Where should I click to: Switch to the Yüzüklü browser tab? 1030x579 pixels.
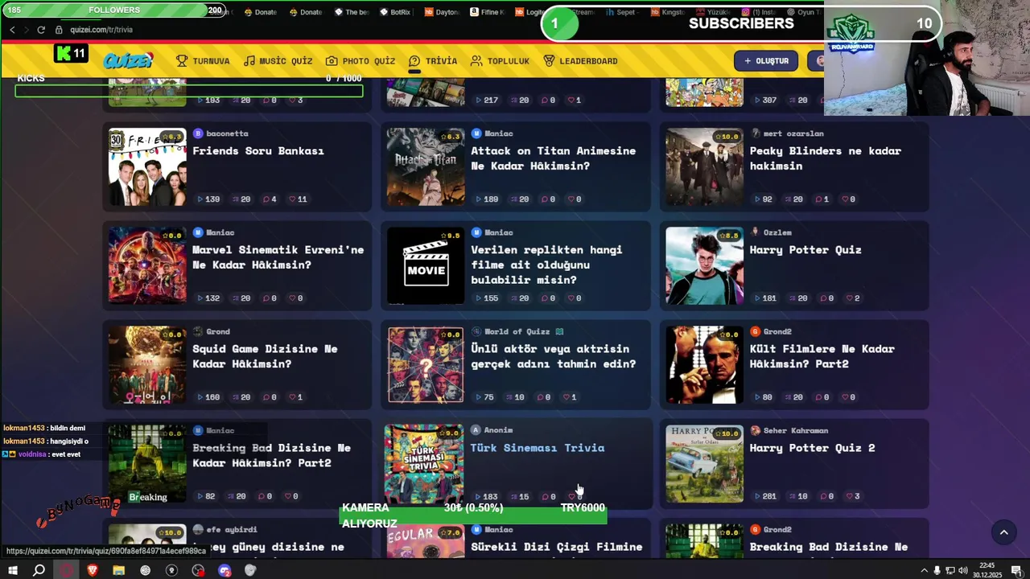[x=713, y=12]
